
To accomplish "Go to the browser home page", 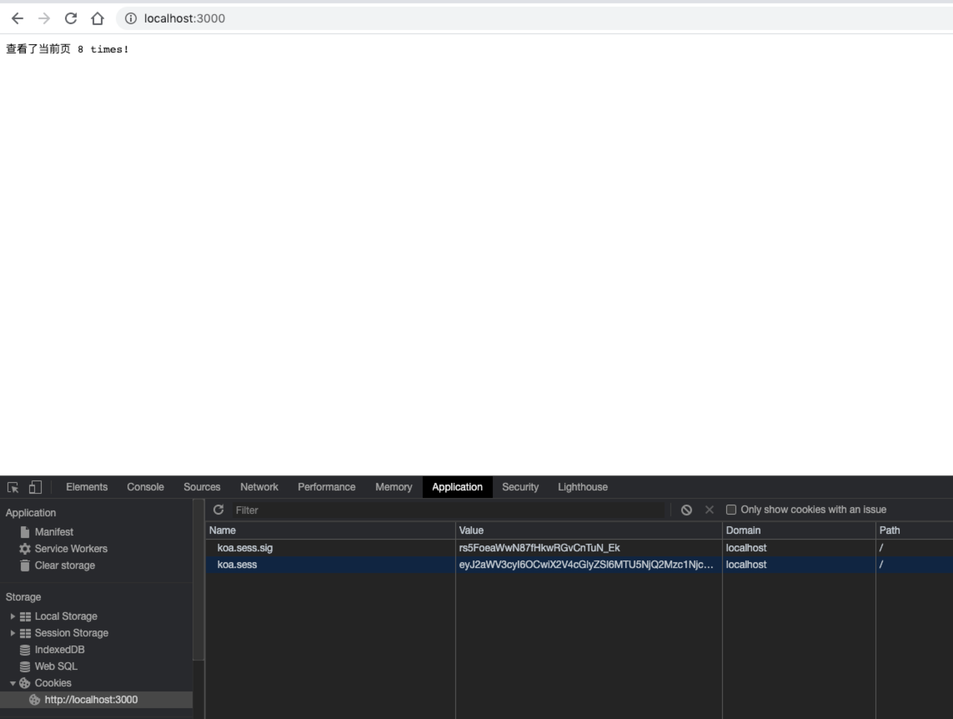I will tap(98, 18).
